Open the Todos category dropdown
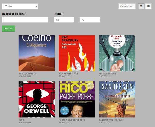155x127 pixels. coord(20,6)
